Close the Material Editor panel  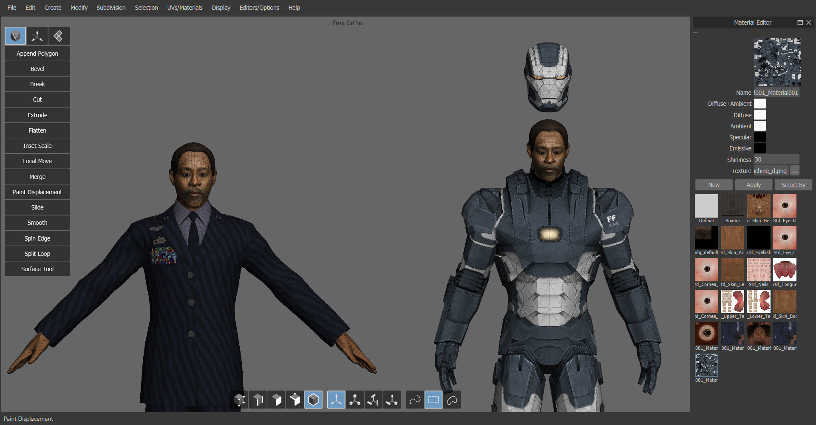point(809,23)
